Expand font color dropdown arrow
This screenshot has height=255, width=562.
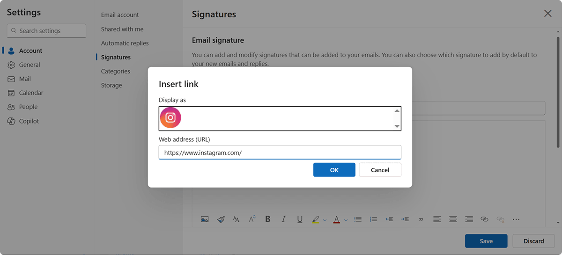click(346, 219)
